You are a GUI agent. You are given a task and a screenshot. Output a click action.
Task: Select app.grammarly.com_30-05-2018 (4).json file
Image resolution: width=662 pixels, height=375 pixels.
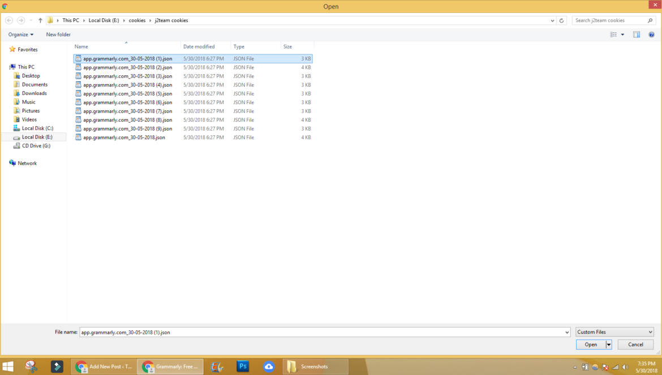[x=193, y=85]
